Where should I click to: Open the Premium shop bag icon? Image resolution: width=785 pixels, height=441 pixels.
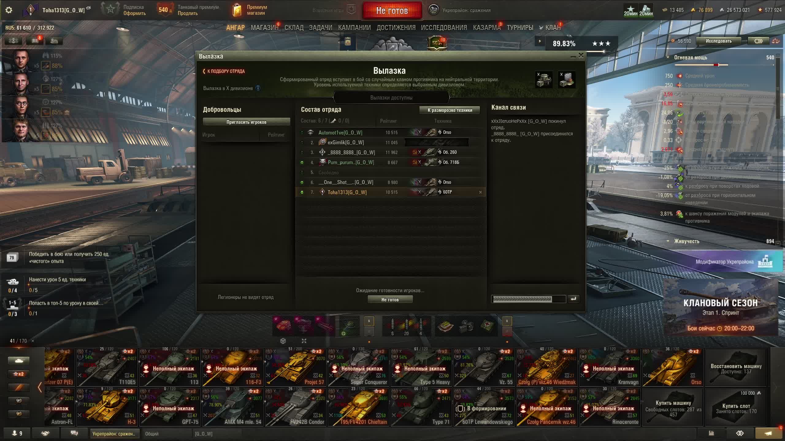pos(237,10)
